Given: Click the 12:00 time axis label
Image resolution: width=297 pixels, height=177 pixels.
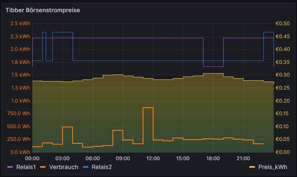Looking at the screenshot, I should coord(153,159).
